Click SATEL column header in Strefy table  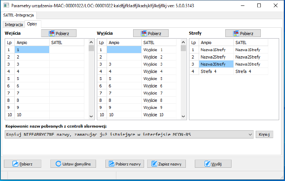(x=251, y=43)
